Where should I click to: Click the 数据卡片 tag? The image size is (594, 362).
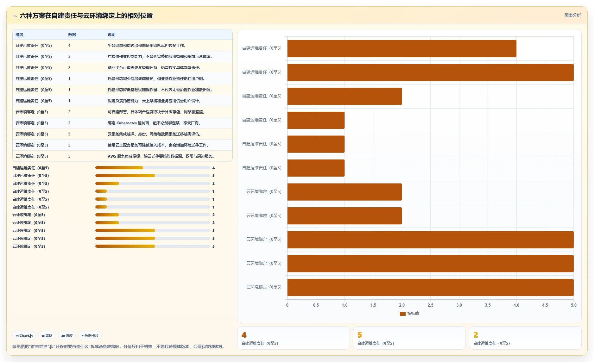click(90, 336)
